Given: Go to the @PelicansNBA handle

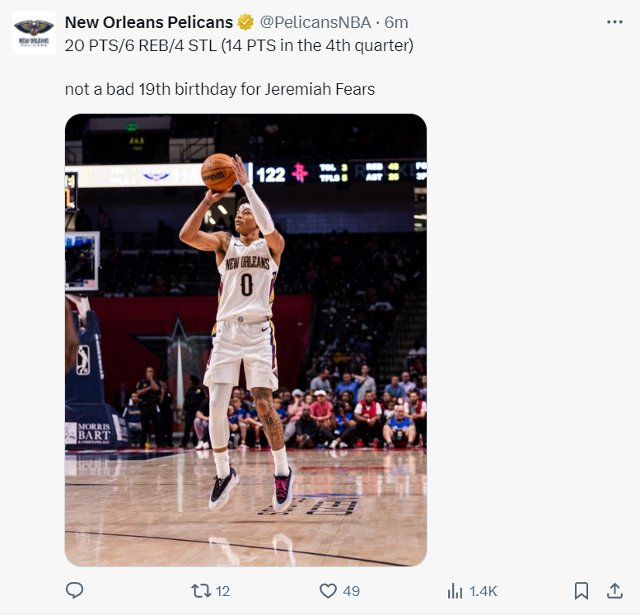Looking at the screenshot, I should (x=315, y=22).
